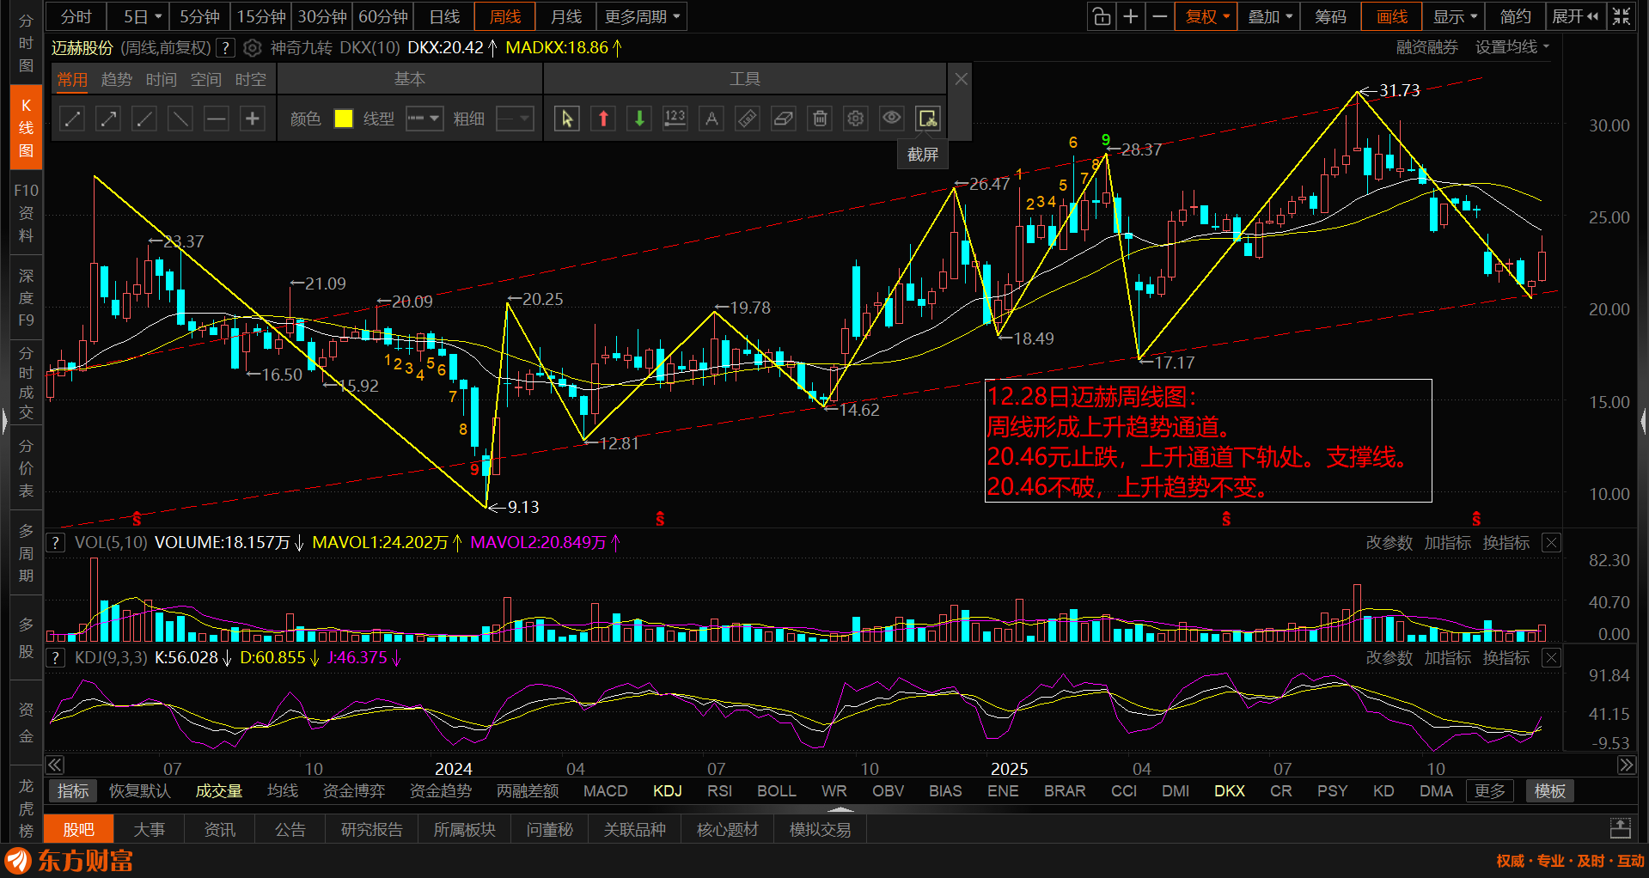Open the F10 资料 sidebar item

(x=27, y=212)
